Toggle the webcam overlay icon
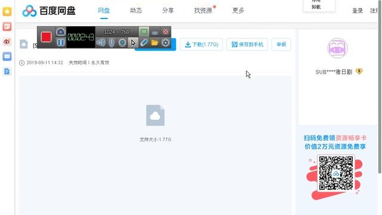The image size is (382, 215). click(x=122, y=42)
